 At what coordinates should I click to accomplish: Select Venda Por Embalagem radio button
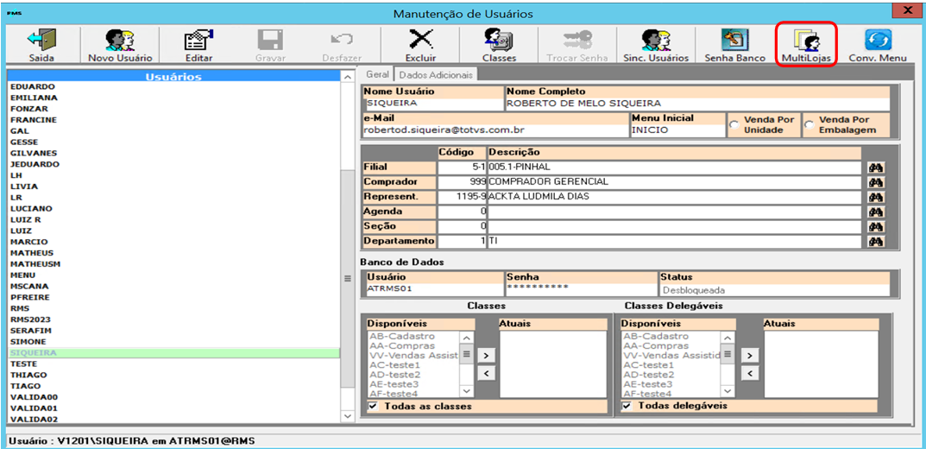[x=809, y=124]
